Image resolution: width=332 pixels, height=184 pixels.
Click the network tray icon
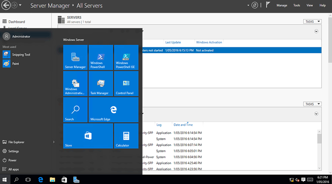[x=291, y=180]
